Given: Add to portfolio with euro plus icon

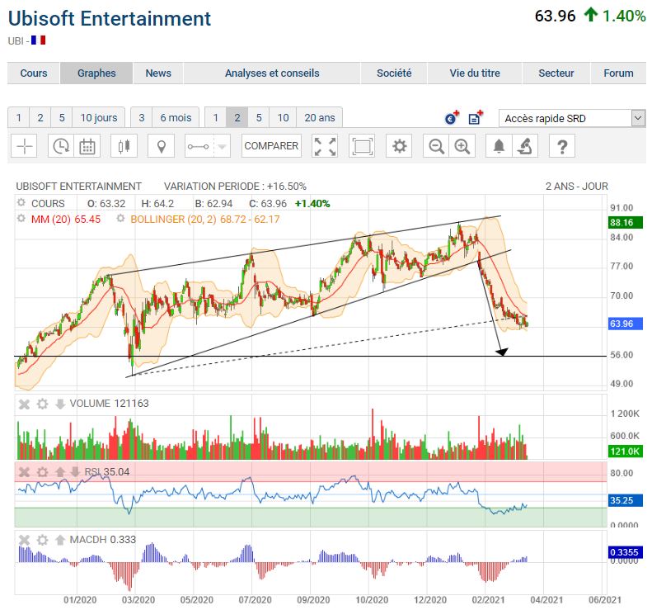Looking at the screenshot, I should click(x=453, y=118).
